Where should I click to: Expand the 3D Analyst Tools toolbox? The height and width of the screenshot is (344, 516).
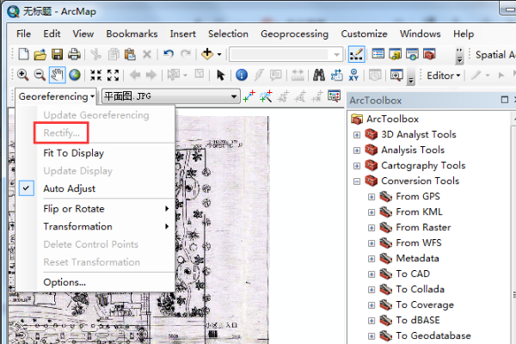pyautogui.click(x=357, y=135)
